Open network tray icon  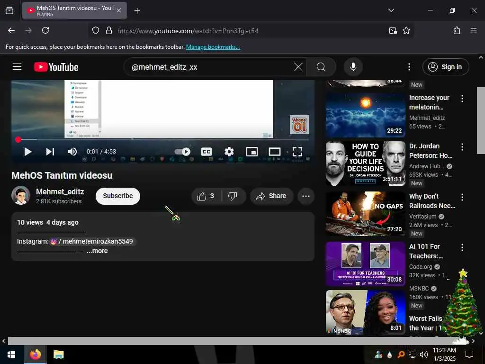coord(413,355)
